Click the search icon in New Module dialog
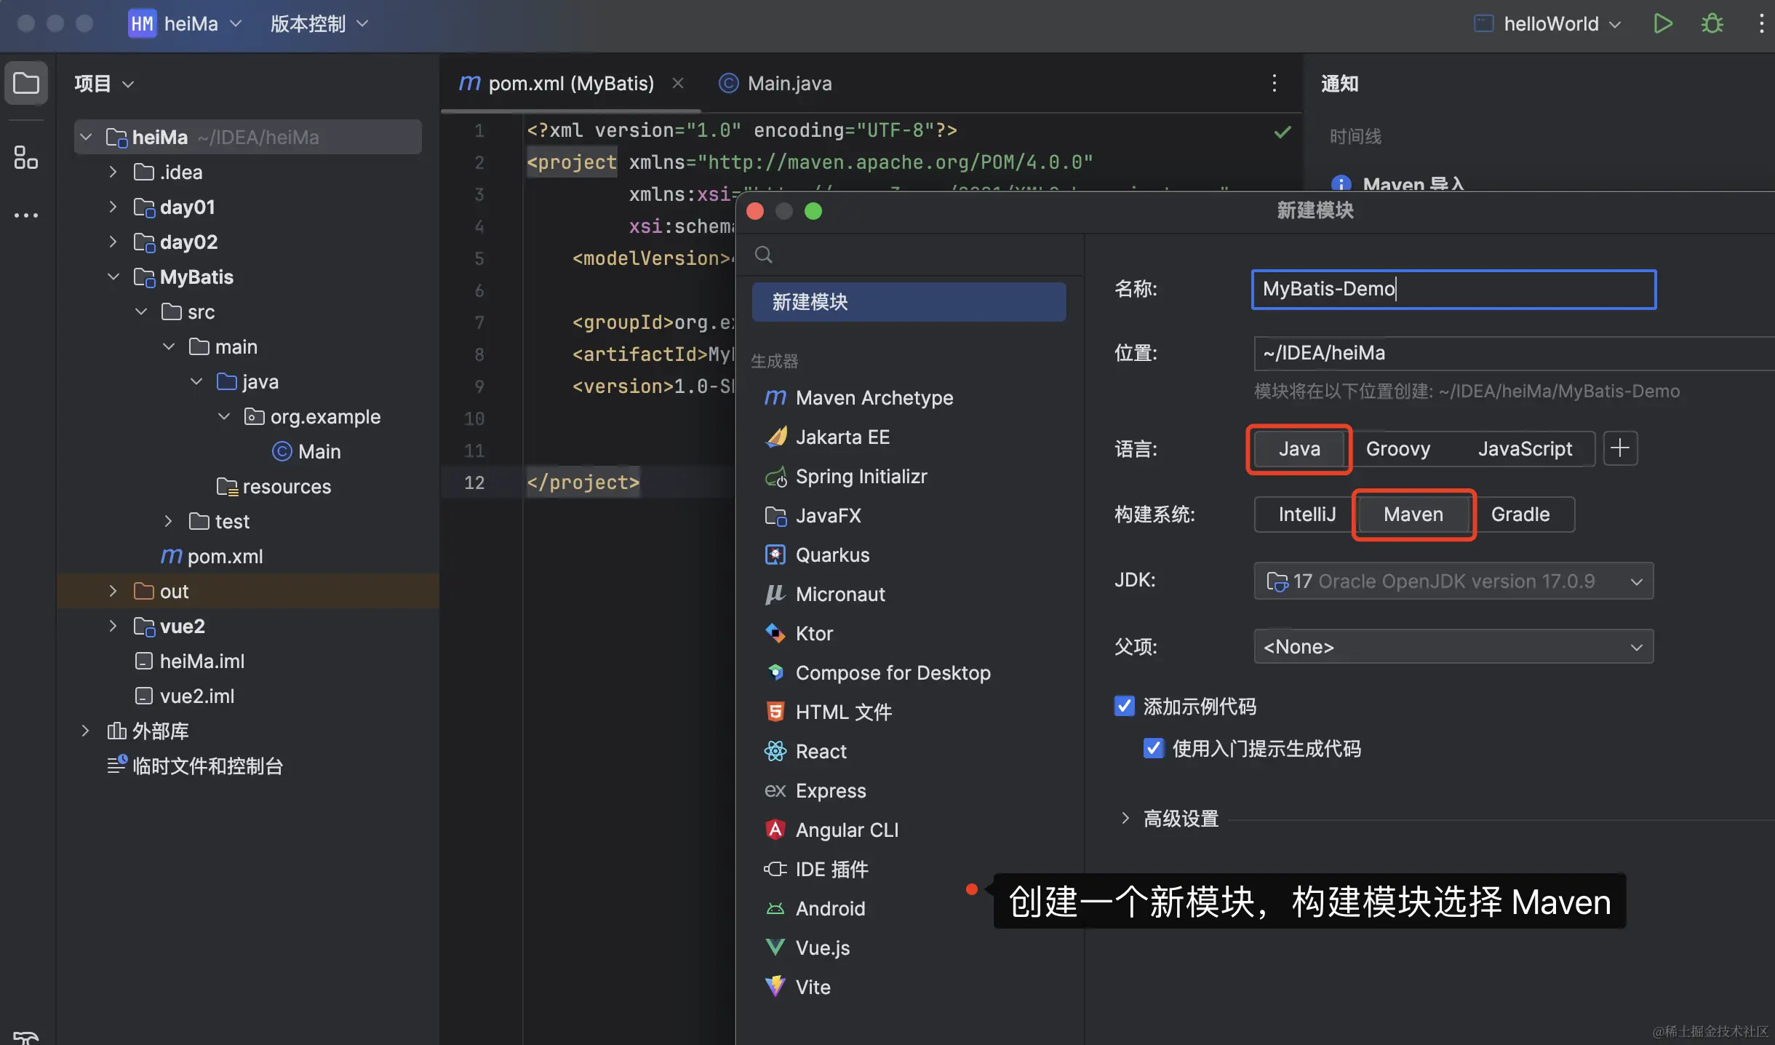 pyautogui.click(x=763, y=255)
